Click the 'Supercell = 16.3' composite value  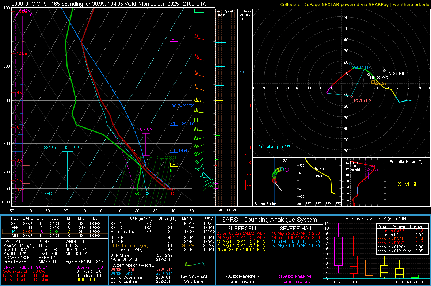coord(89,267)
